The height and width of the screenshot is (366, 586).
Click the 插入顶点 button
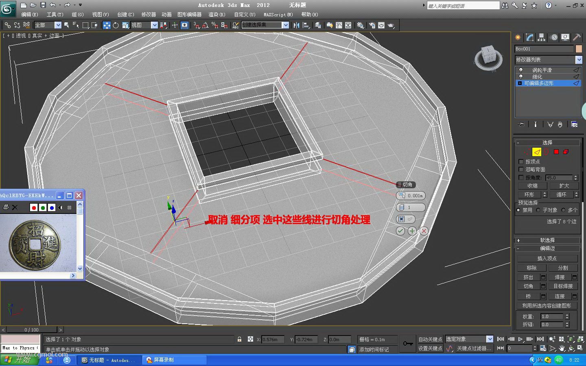547,259
